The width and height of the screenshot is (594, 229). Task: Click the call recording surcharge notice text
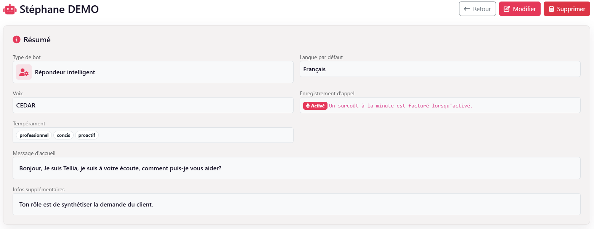click(x=401, y=106)
